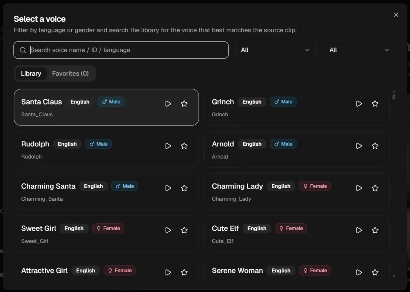The width and height of the screenshot is (410, 292).
Task: Play the Arnold voice sample
Action: click(359, 146)
